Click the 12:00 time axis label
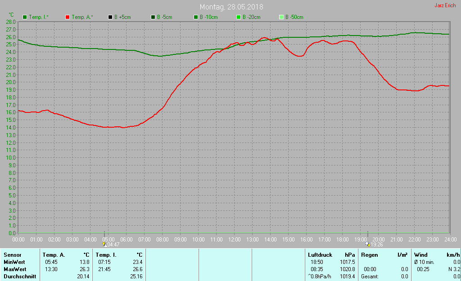This screenshot has height=281, width=461. pyautogui.click(x=234, y=240)
